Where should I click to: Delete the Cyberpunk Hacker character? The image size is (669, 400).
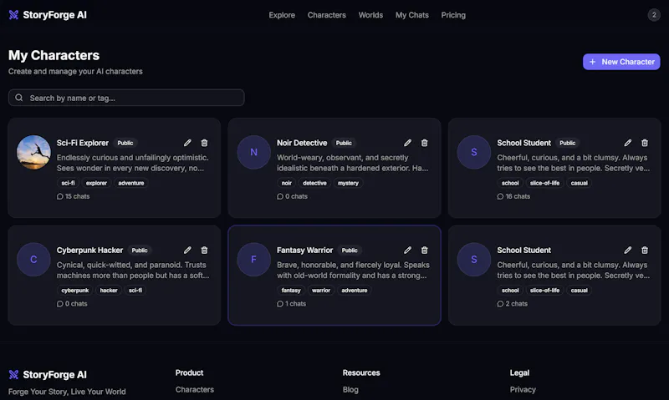pyautogui.click(x=204, y=250)
